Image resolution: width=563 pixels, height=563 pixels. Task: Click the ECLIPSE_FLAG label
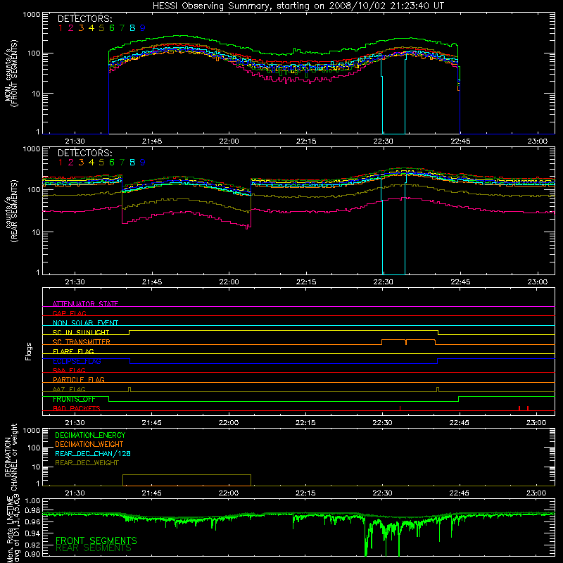pos(77,361)
